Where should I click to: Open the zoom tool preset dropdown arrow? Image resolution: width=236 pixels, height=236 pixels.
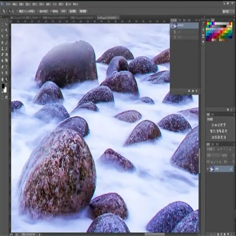tap(6, 11)
